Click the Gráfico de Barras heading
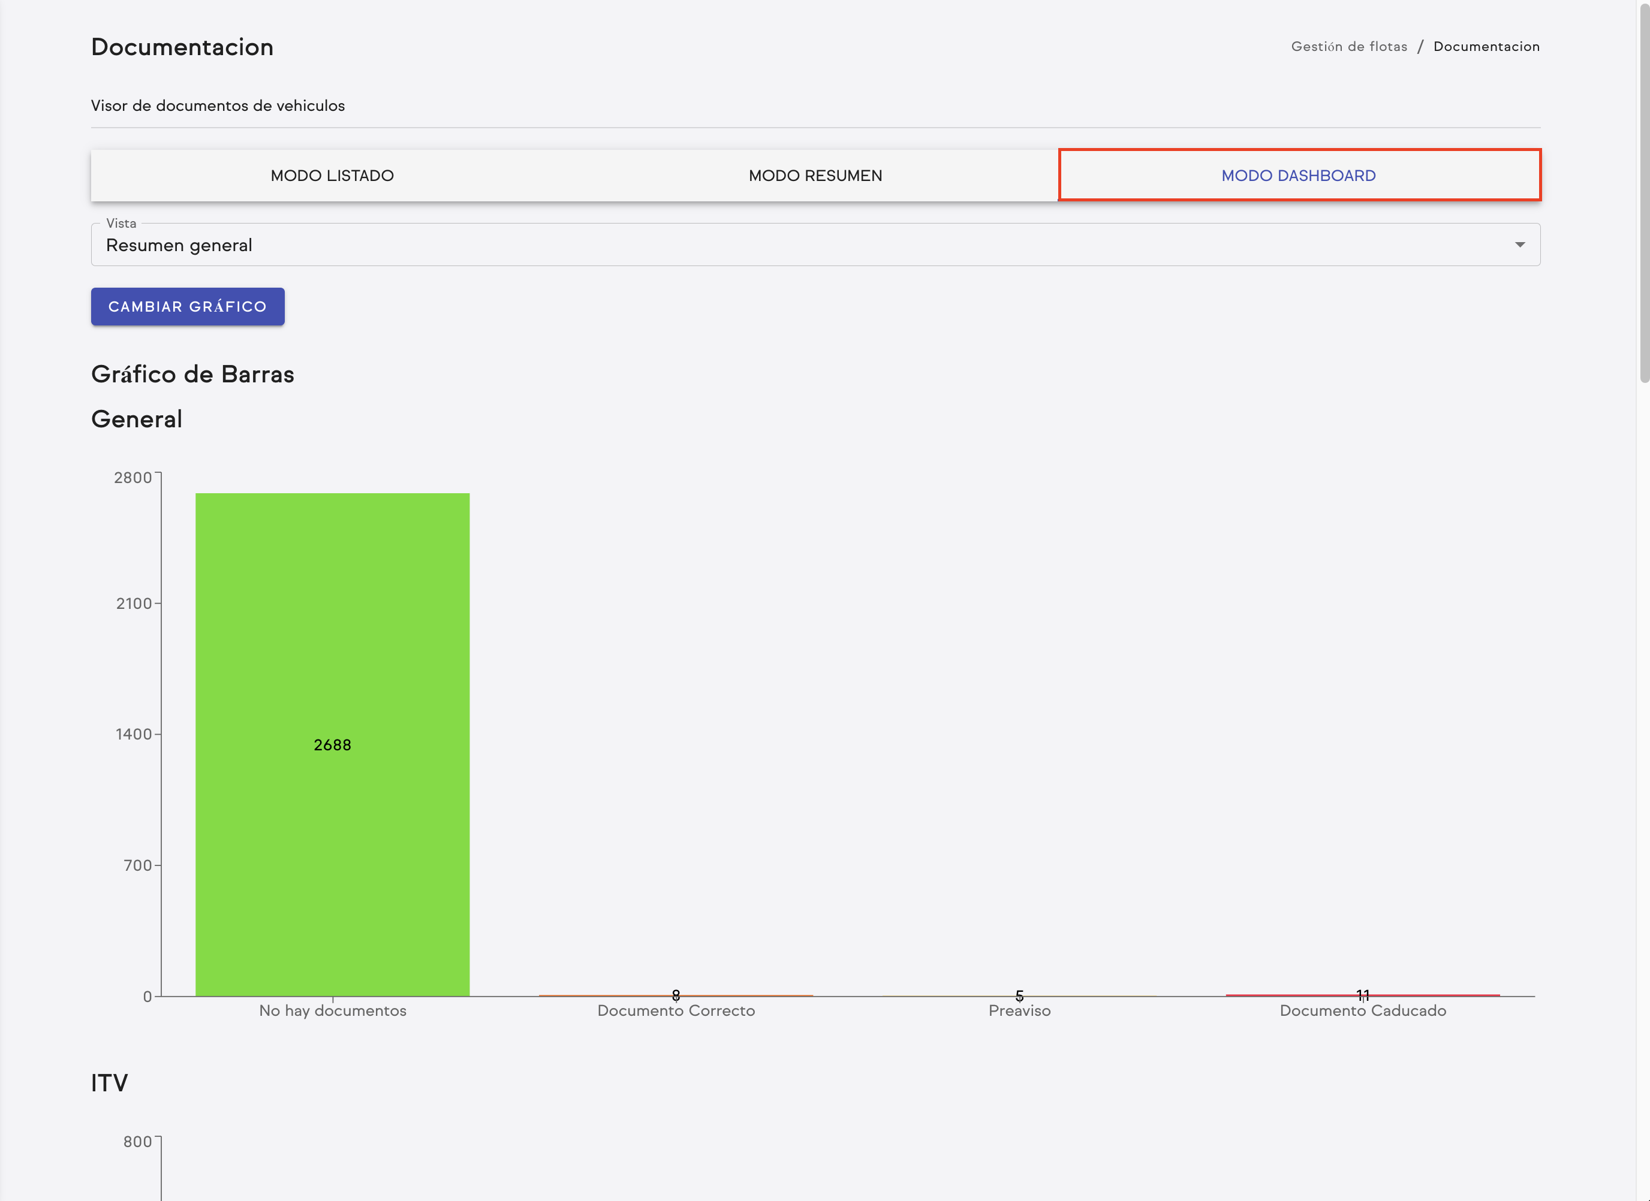The width and height of the screenshot is (1650, 1201). 192,374
